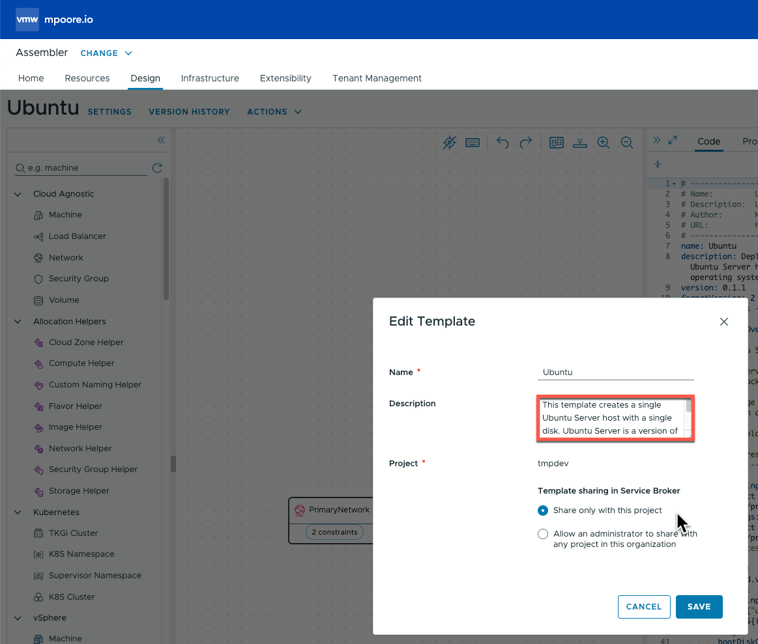The width and height of the screenshot is (758, 644).
Task: Expand the code panel to full screen
Action: point(673,139)
